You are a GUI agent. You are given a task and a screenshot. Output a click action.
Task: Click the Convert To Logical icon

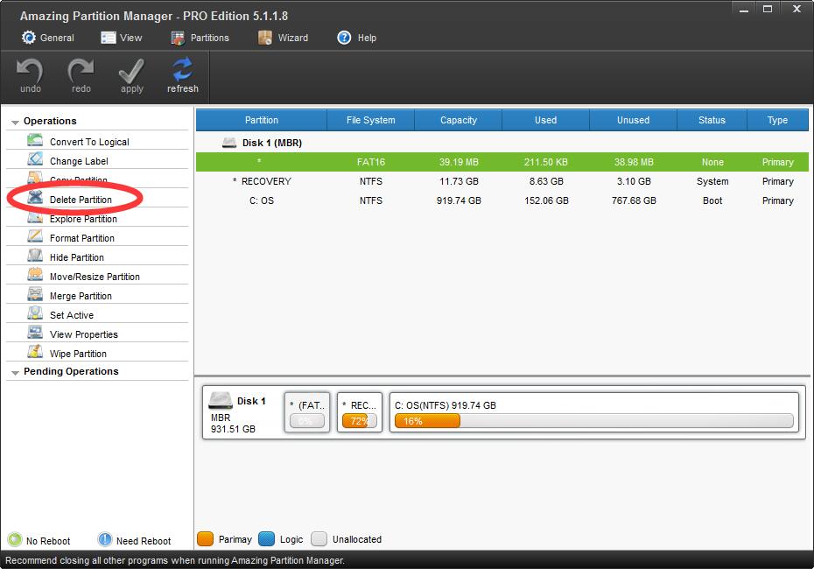tap(35, 140)
